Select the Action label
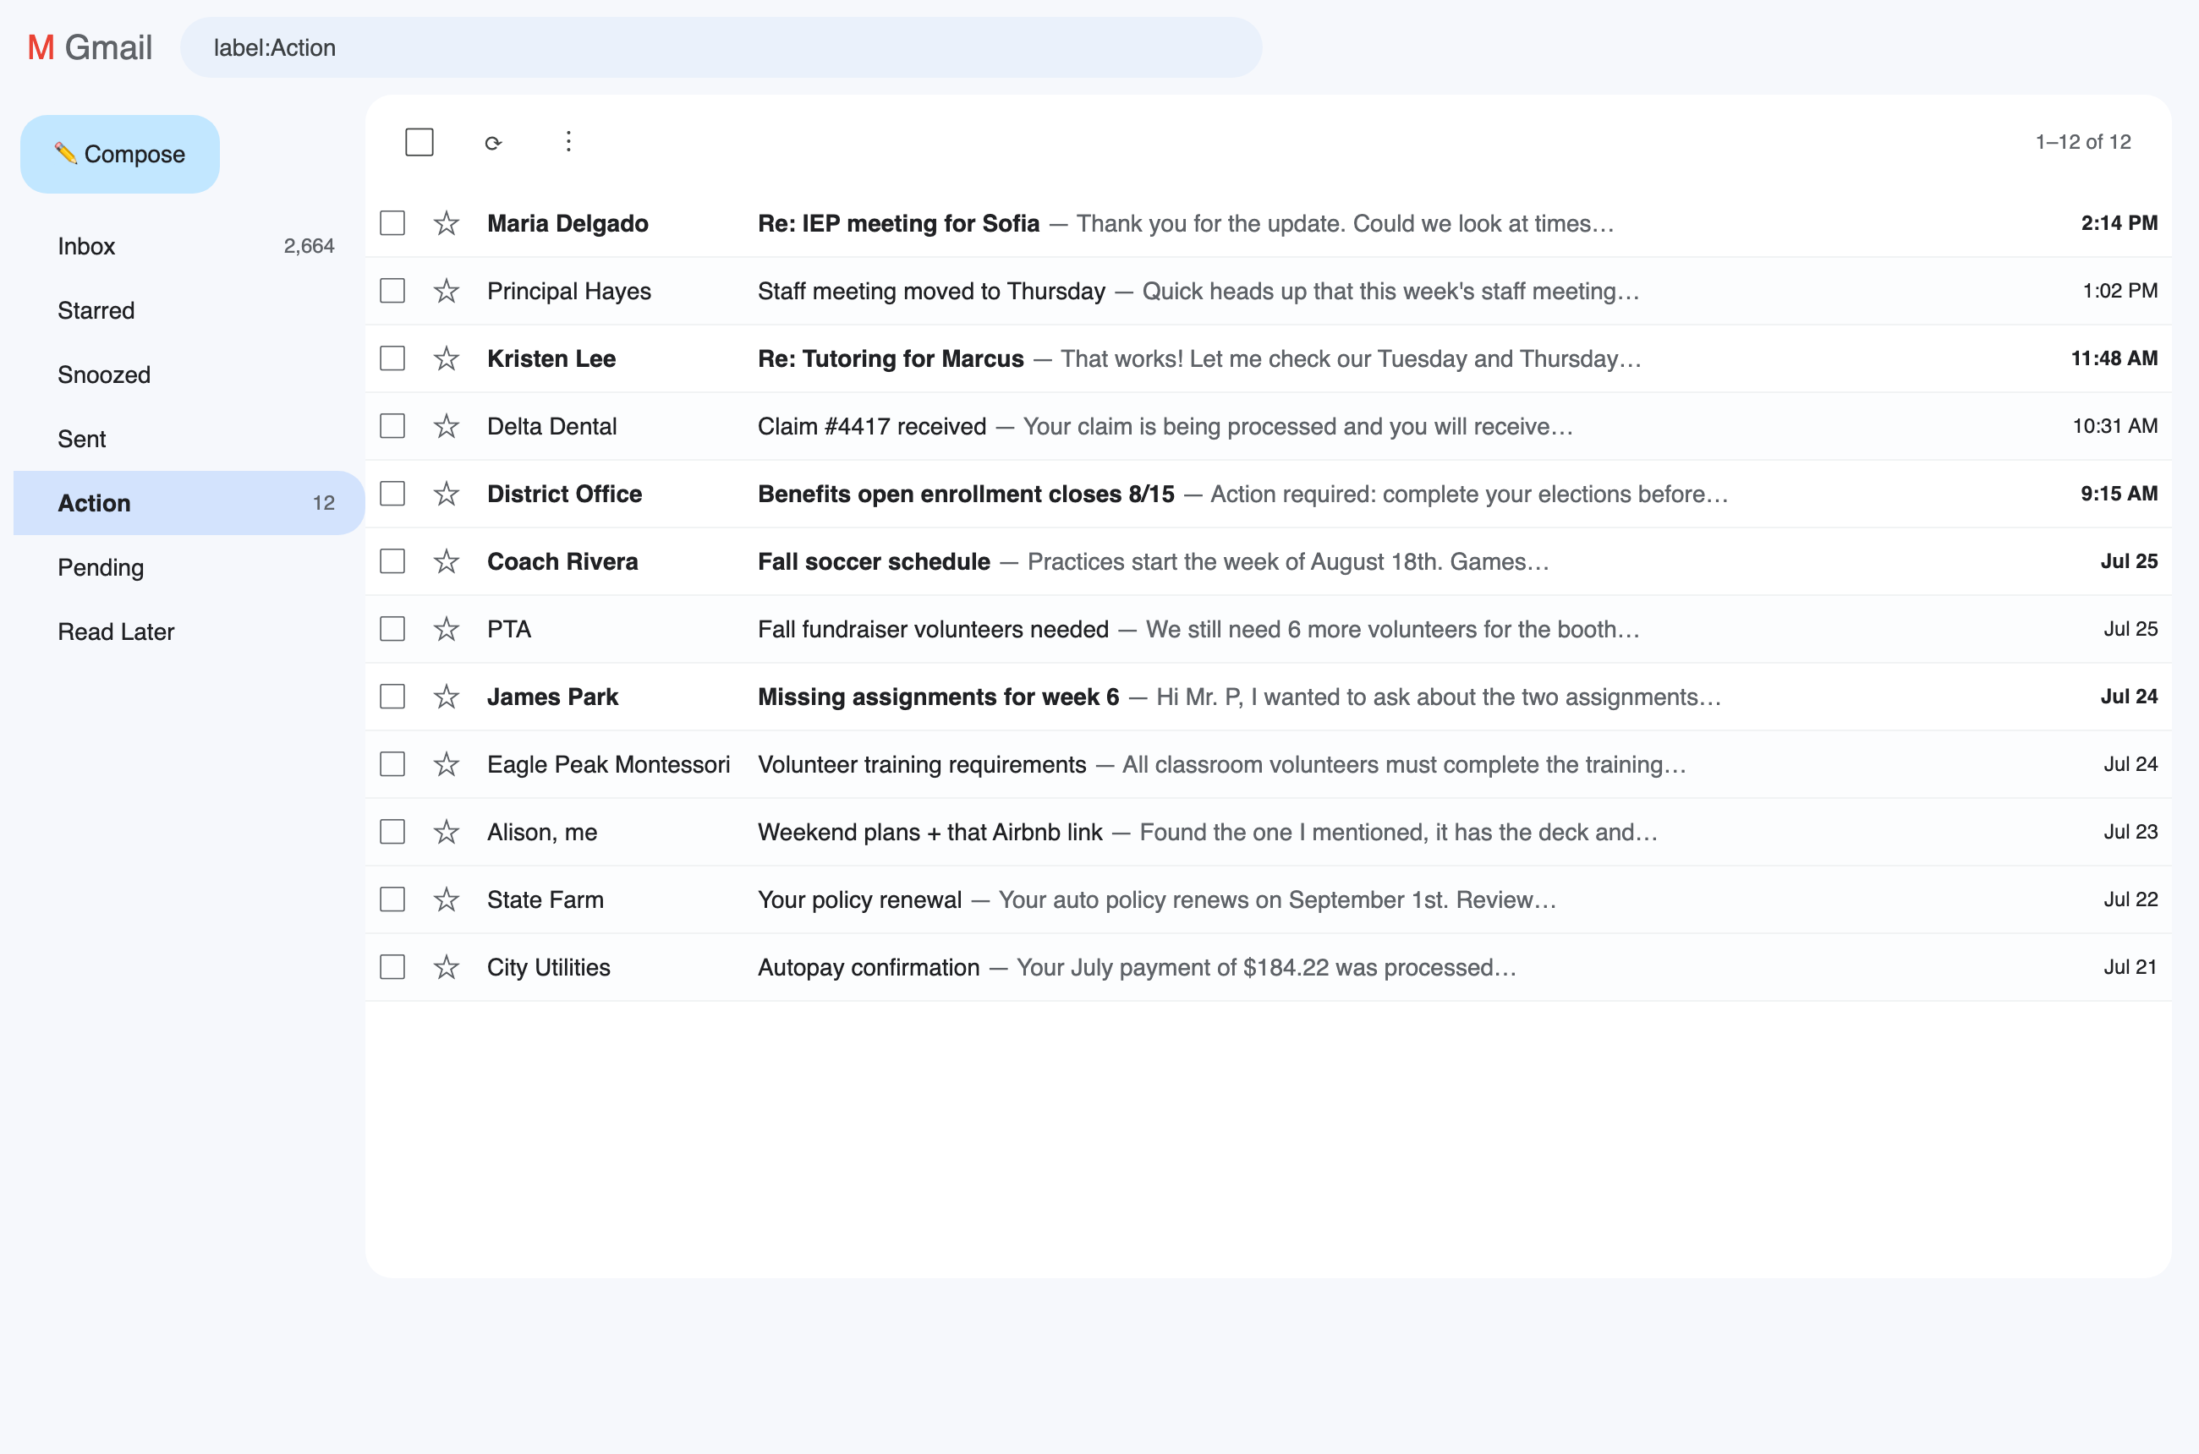The width and height of the screenshot is (2199, 1454). point(189,504)
